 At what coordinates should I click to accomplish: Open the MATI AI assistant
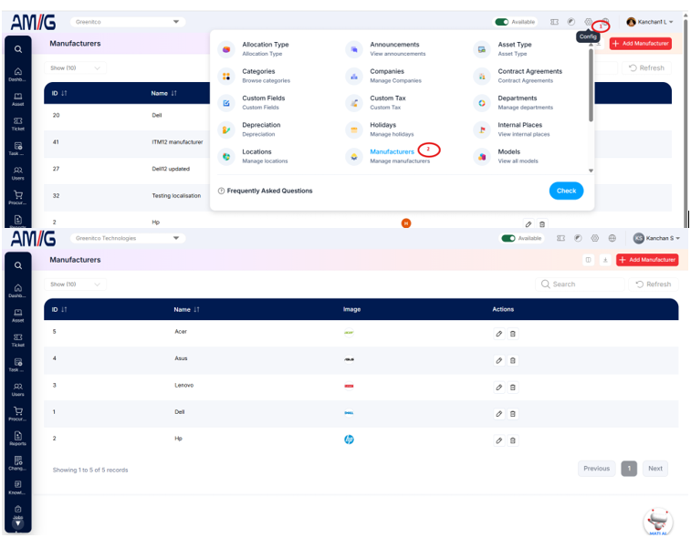[x=657, y=522]
